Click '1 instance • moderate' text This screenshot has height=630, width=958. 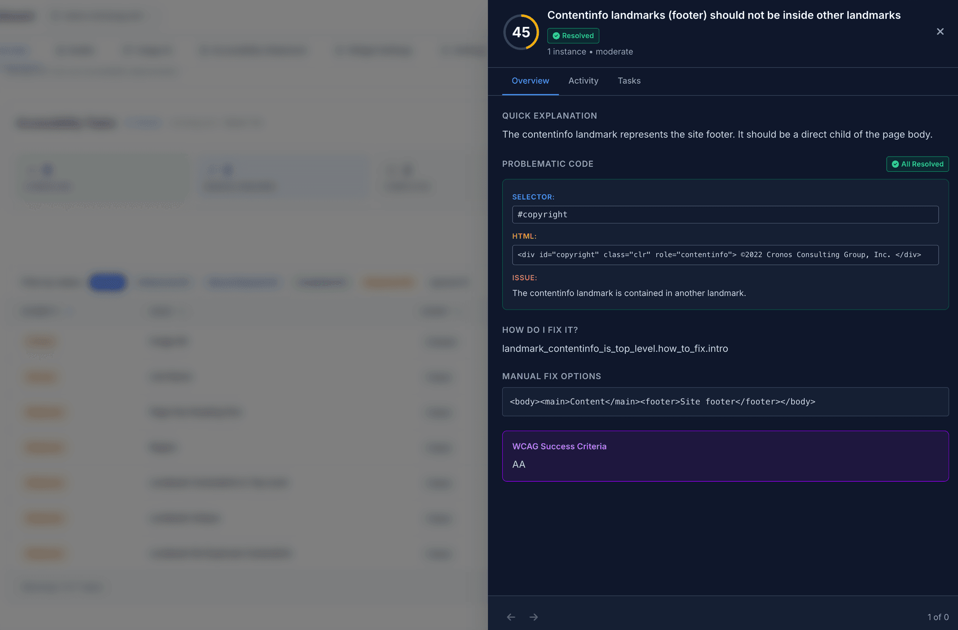tap(590, 52)
